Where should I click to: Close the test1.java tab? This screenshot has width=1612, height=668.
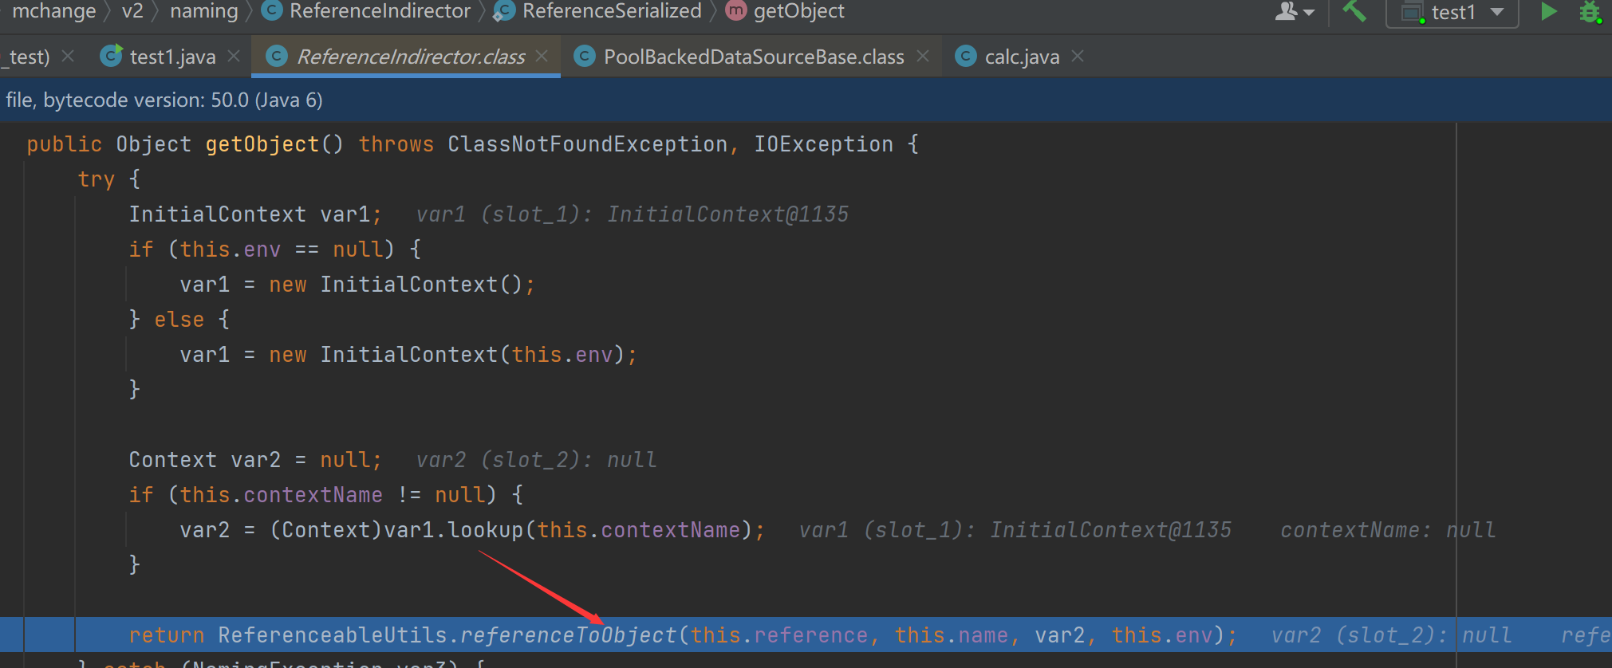coord(234,57)
